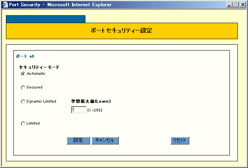Click the [1-256] range text
The width and height of the screenshot is (248, 168).
(95, 110)
